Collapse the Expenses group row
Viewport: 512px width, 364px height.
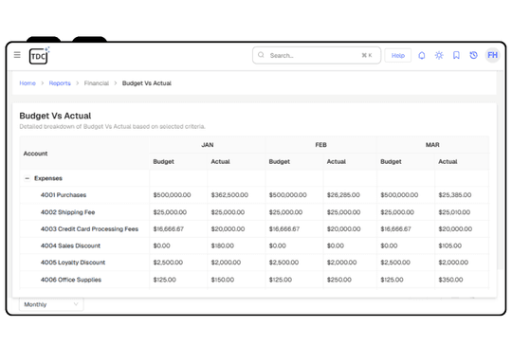(x=27, y=178)
